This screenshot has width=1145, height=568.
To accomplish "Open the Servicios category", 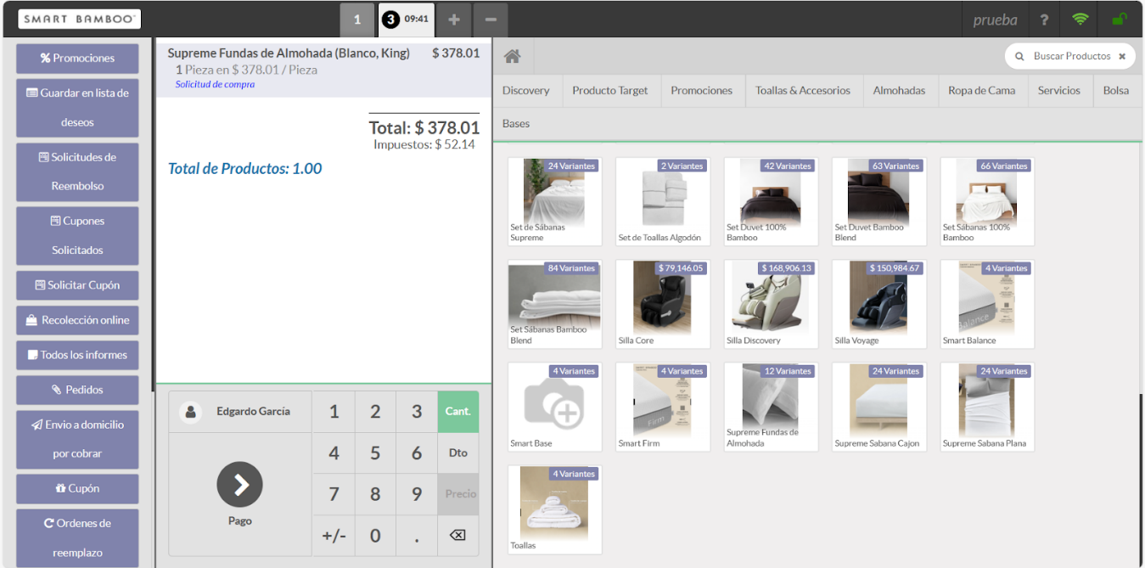I will (x=1059, y=90).
